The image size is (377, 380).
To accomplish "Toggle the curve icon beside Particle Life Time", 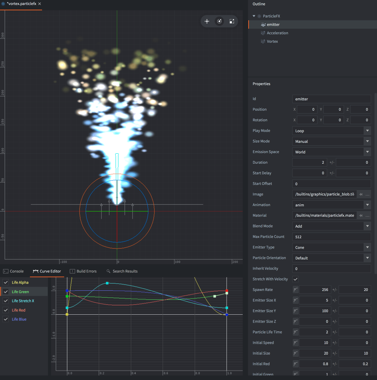I will tap(295, 332).
